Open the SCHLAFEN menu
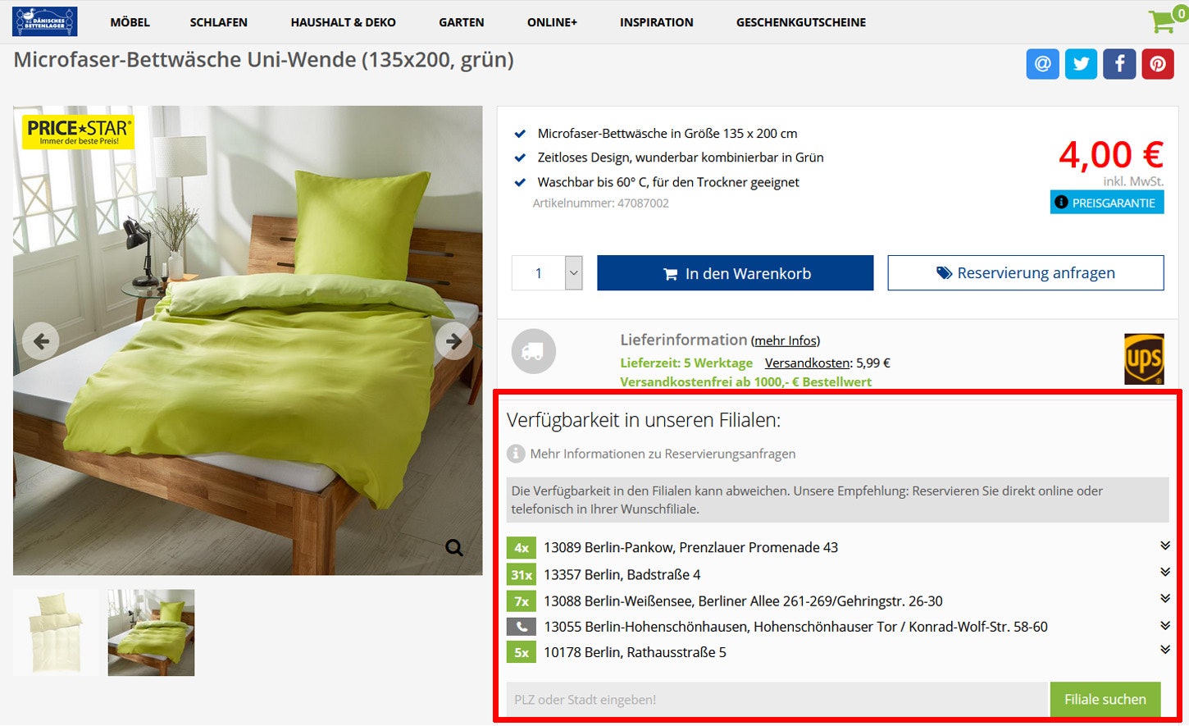 coord(218,22)
